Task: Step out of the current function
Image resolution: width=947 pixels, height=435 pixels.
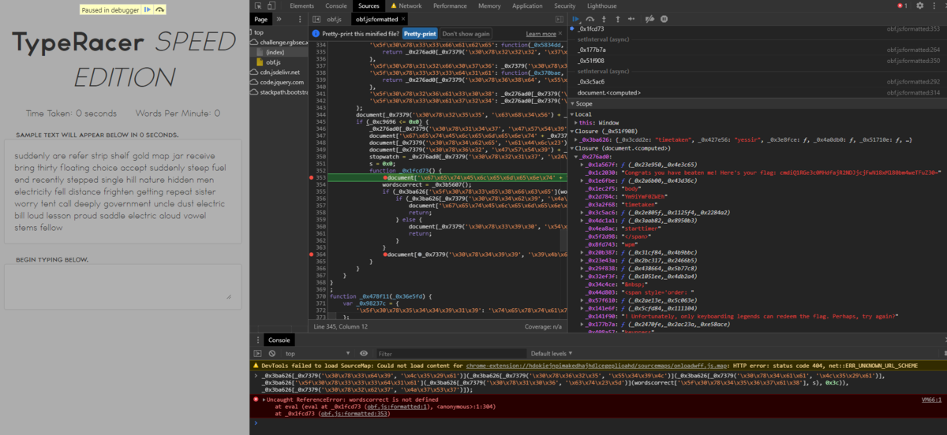Action: [x=617, y=18]
